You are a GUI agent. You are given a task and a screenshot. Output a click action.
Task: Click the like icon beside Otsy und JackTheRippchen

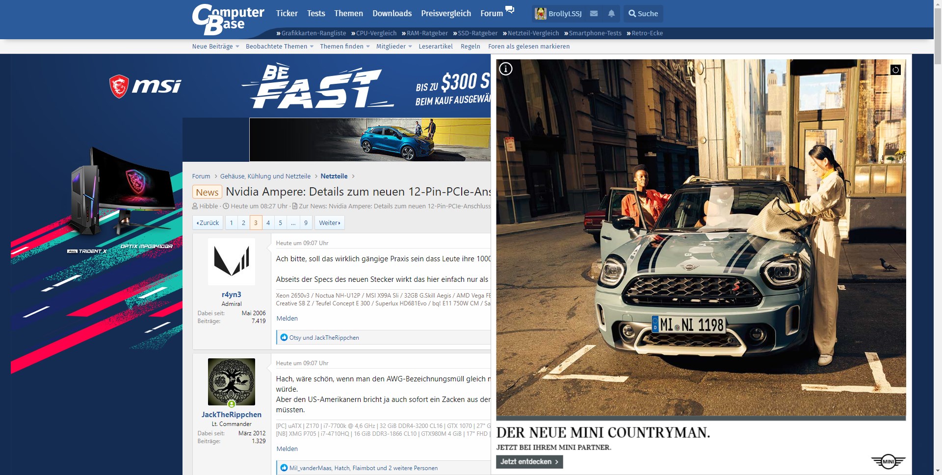[284, 337]
